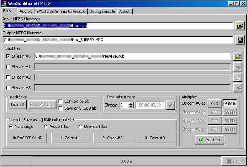Enable Stream #2 checkbox
Image resolution: width=248 pixels, height=167 pixels.
tap(8, 77)
